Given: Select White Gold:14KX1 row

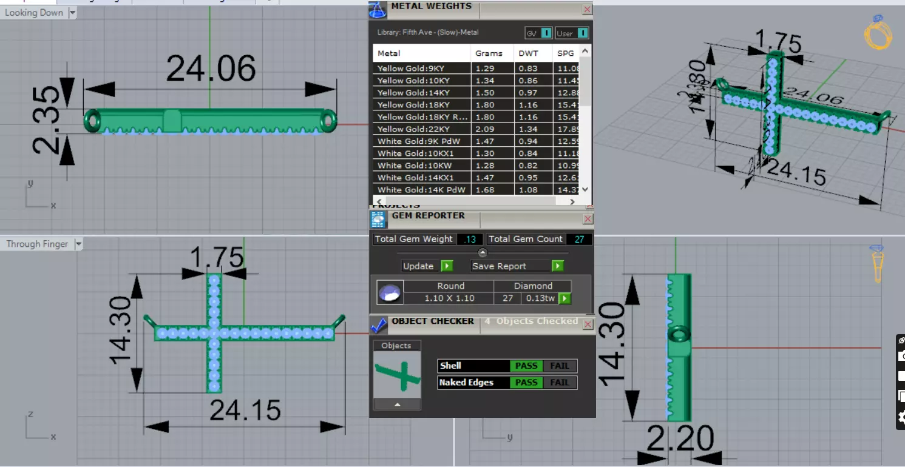Looking at the screenshot, I should 476,178.
